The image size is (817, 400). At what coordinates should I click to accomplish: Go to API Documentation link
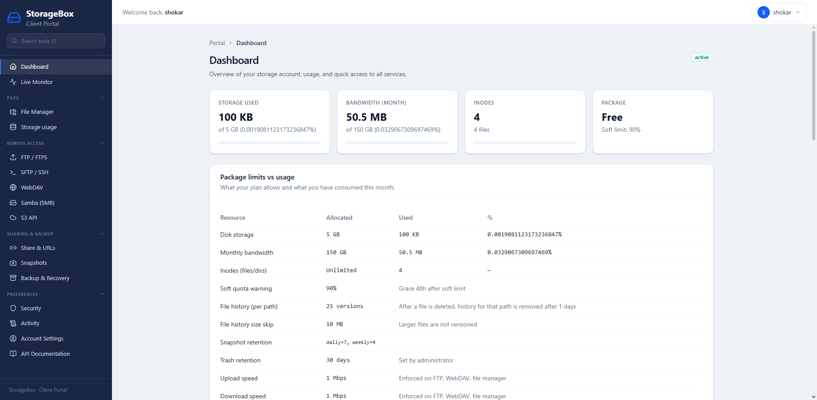click(56, 354)
